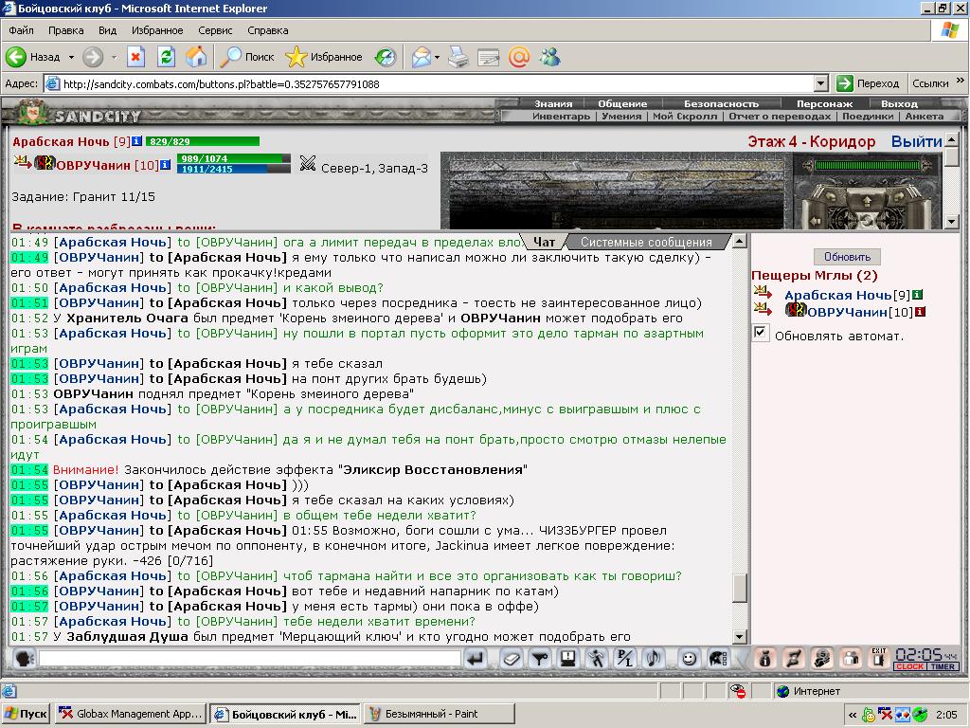
Task: Toggle the Обновлять автомат. checkbox
Action: (x=761, y=333)
